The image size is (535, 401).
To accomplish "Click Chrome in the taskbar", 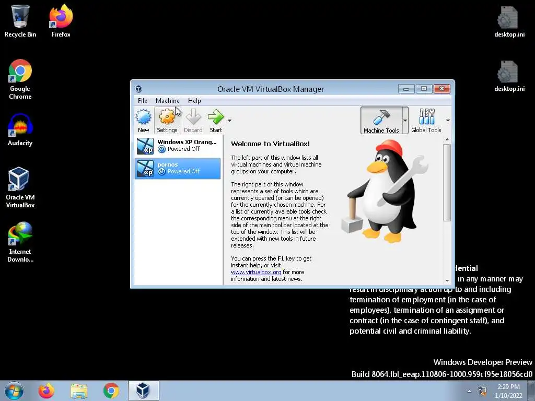I will coord(111,391).
